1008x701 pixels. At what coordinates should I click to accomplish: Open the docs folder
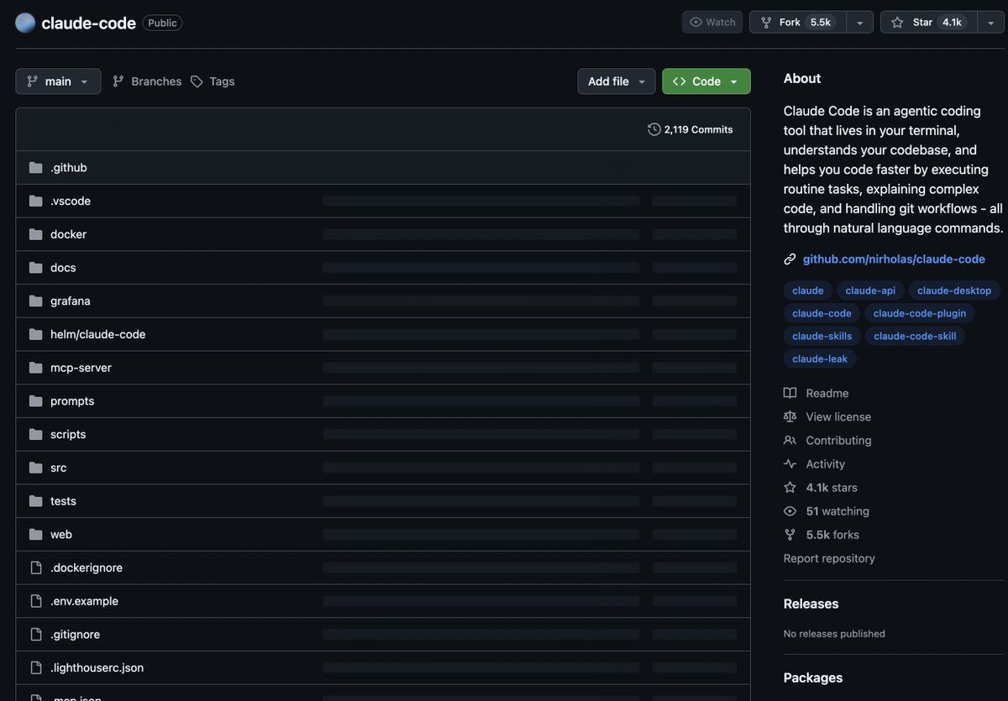[x=63, y=268]
